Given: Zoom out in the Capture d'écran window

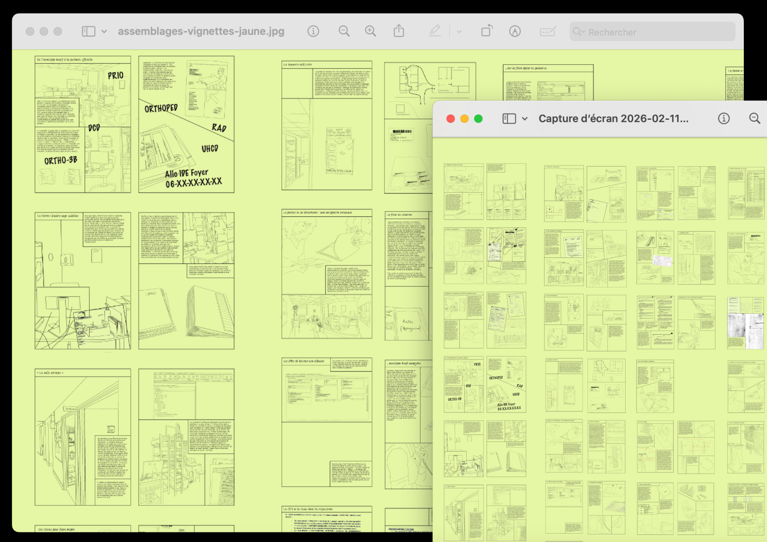Looking at the screenshot, I should 755,119.
